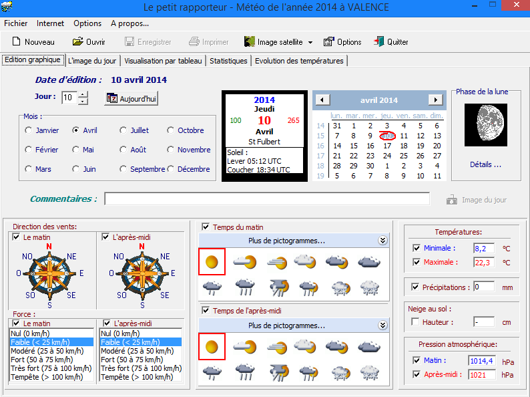Enable the Hauteur snow depth checkbox

415,322
